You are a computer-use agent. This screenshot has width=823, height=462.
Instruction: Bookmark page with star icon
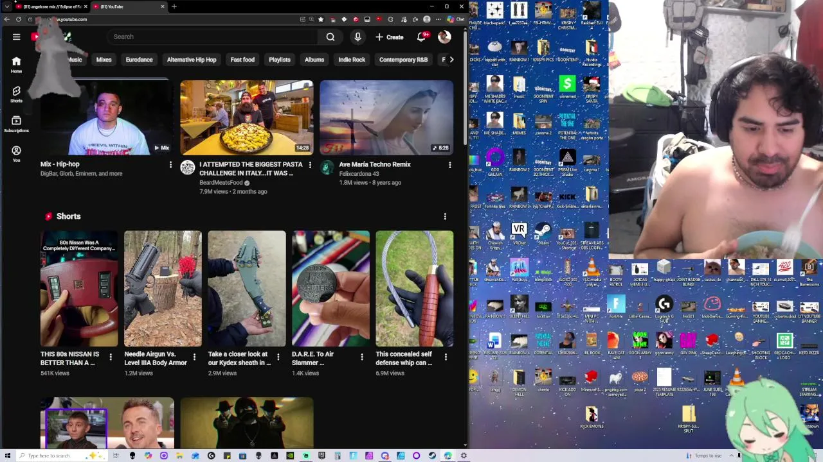(321, 19)
